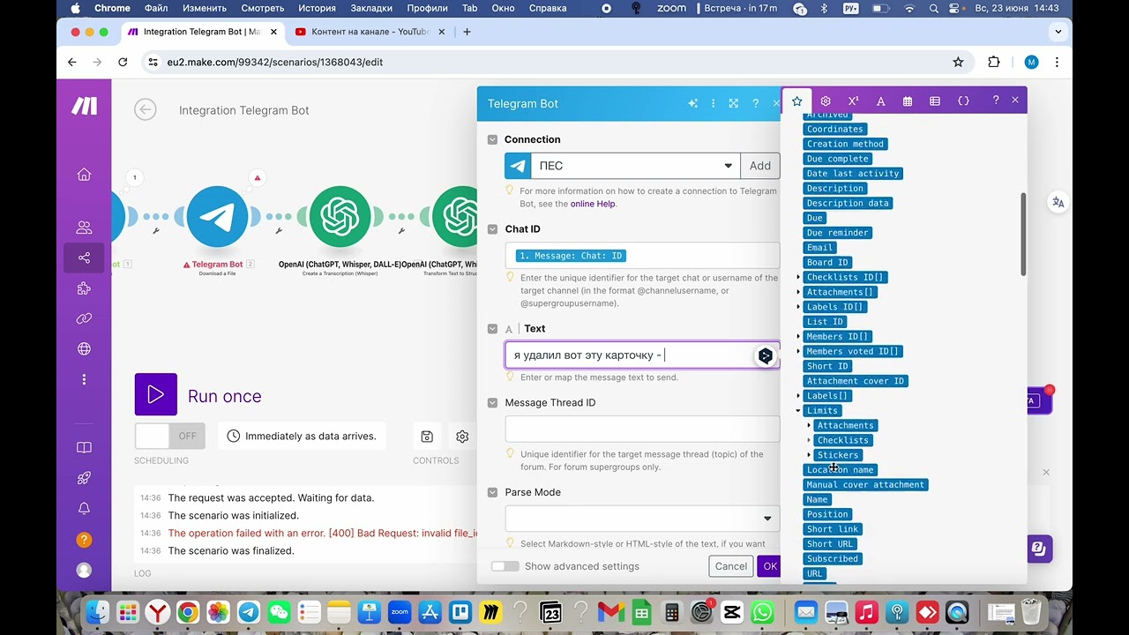Image resolution: width=1129 pixels, height=635 pixels.
Task: Confirm with the OK button
Action: pos(769,566)
